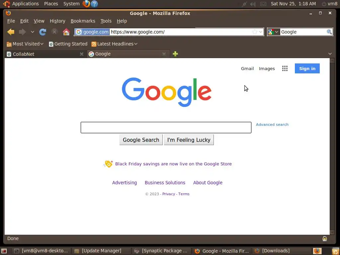The image size is (340, 255).
Task: Open the Help menu in Firefox
Action: click(122, 21)
